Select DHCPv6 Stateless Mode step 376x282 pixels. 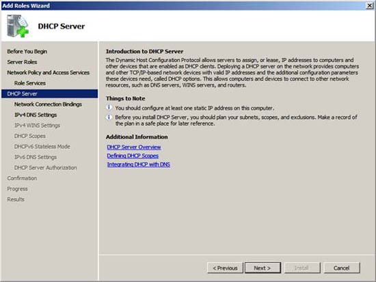(42, 146)
